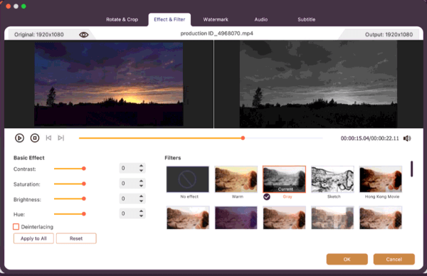Click the production ID_4968070.mp4 filename

(x=217, y=33)
